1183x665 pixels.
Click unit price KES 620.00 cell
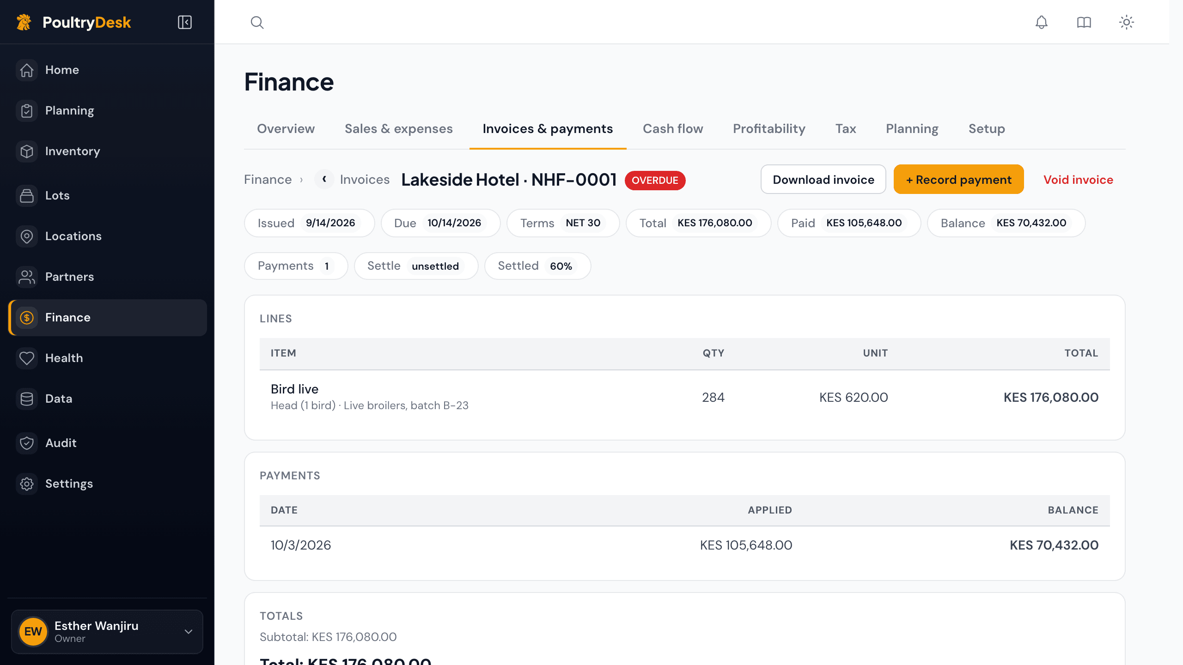[854, 397]
